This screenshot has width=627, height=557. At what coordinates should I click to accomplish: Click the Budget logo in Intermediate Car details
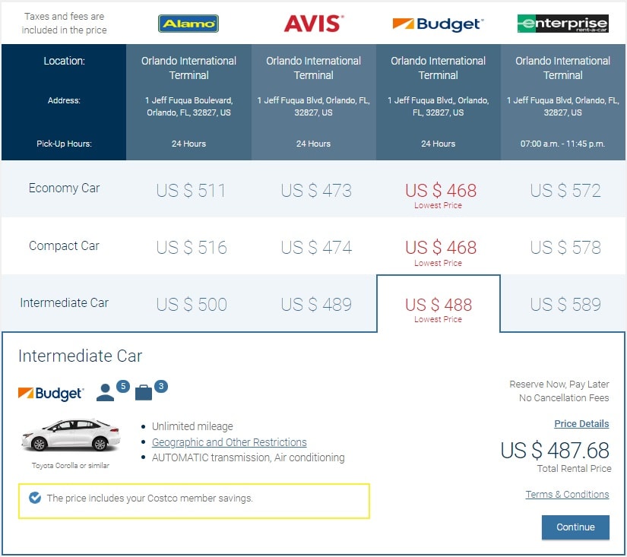(51, 394)
